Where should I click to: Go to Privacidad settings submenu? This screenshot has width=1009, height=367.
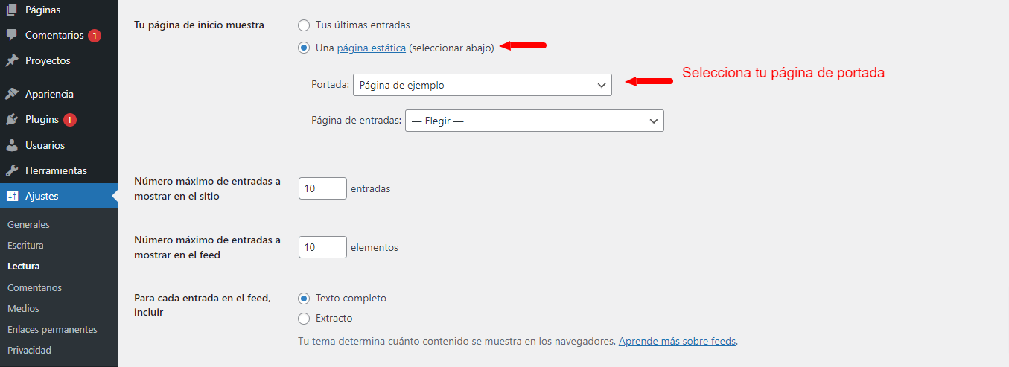point(29,350)
